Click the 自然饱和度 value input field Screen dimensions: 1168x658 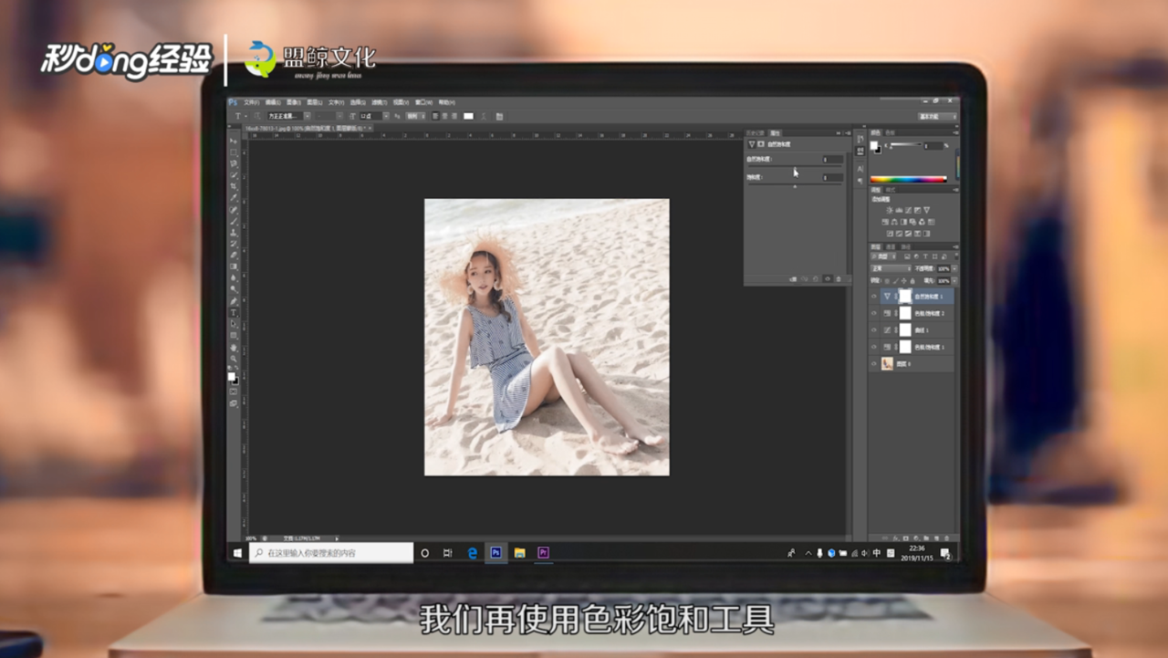click(833, 159)
